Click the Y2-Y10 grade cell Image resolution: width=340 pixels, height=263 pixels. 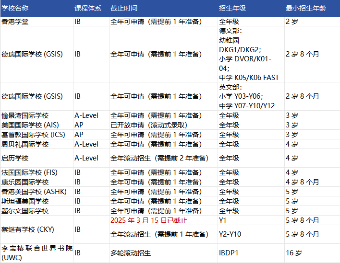[251, 234]
